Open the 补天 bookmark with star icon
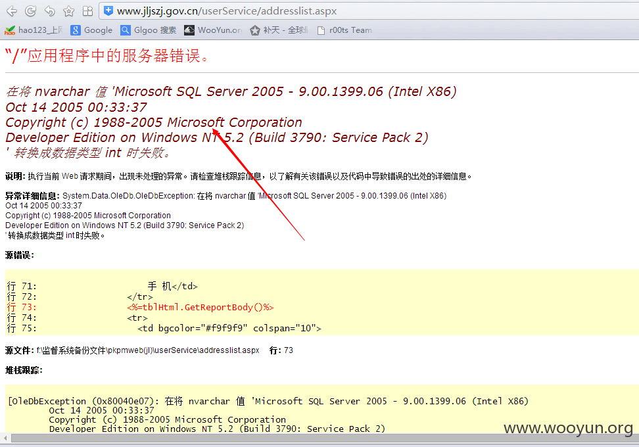This screenshot has height=447, width=639. 279,30
